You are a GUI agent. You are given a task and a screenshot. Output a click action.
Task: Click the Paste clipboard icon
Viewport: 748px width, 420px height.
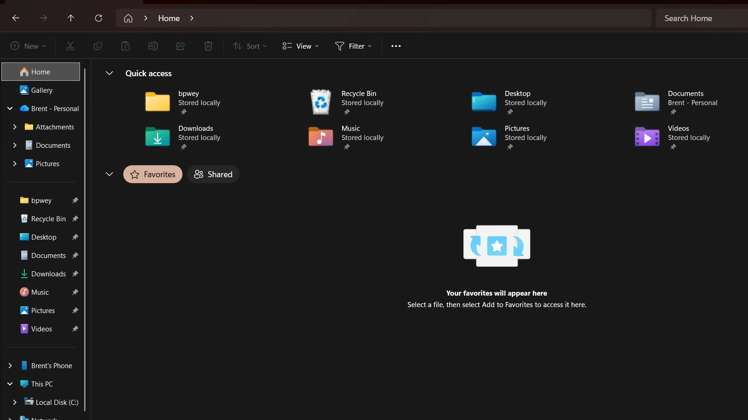click(x=126, y=46)
